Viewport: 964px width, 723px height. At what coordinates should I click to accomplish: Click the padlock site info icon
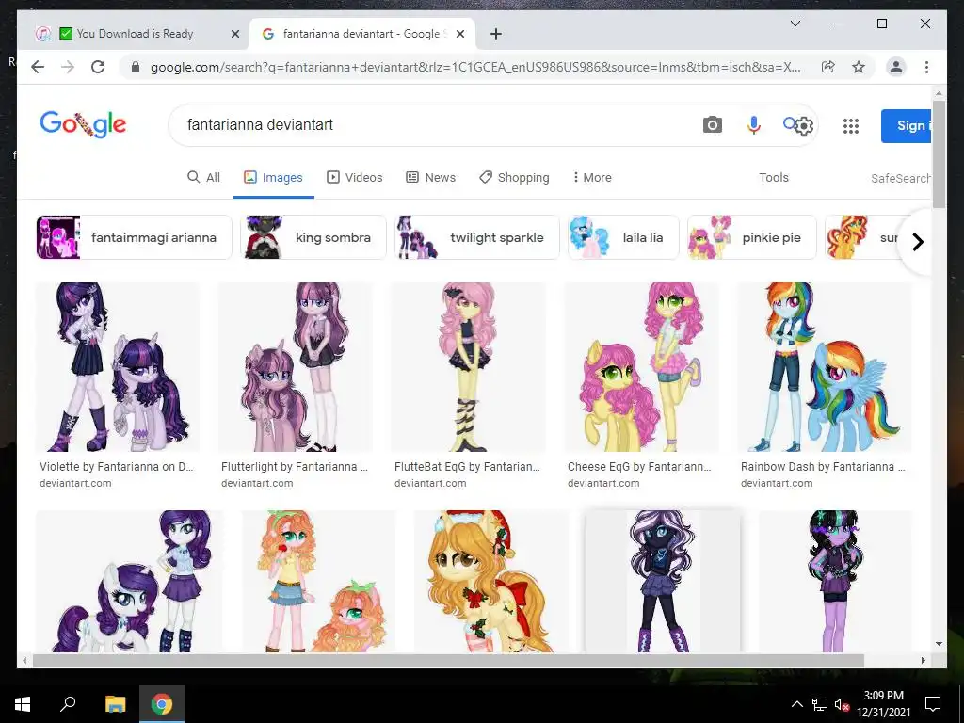tap(136, 67)
